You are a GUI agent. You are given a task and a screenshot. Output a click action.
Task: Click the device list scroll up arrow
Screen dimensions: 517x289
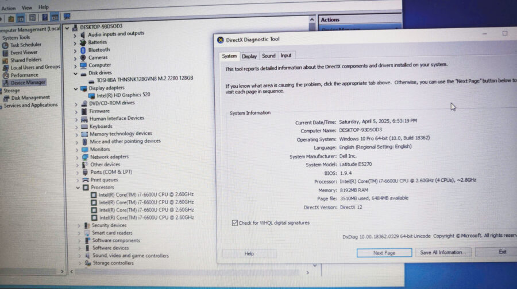click(x=311, y=19)
